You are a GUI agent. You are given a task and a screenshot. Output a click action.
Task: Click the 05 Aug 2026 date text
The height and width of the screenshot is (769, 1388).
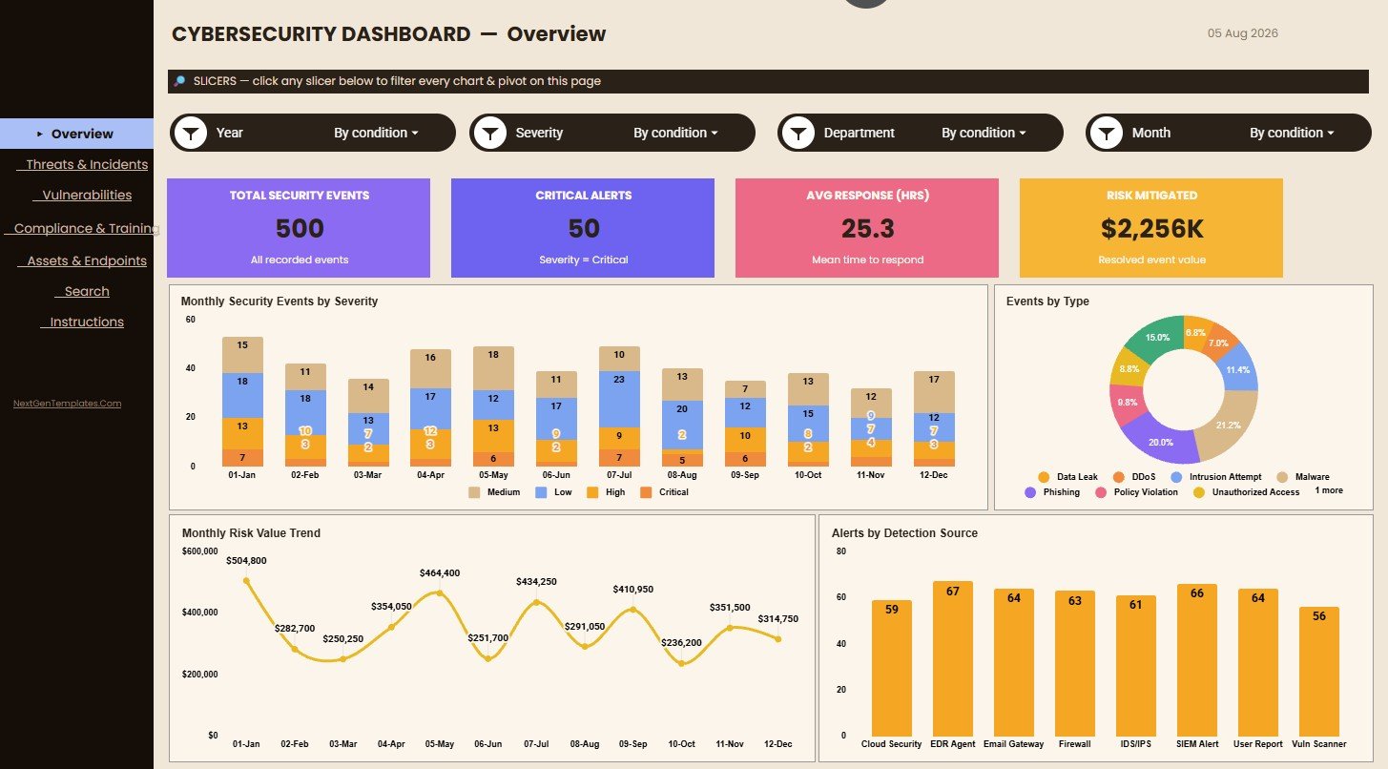1243,33
